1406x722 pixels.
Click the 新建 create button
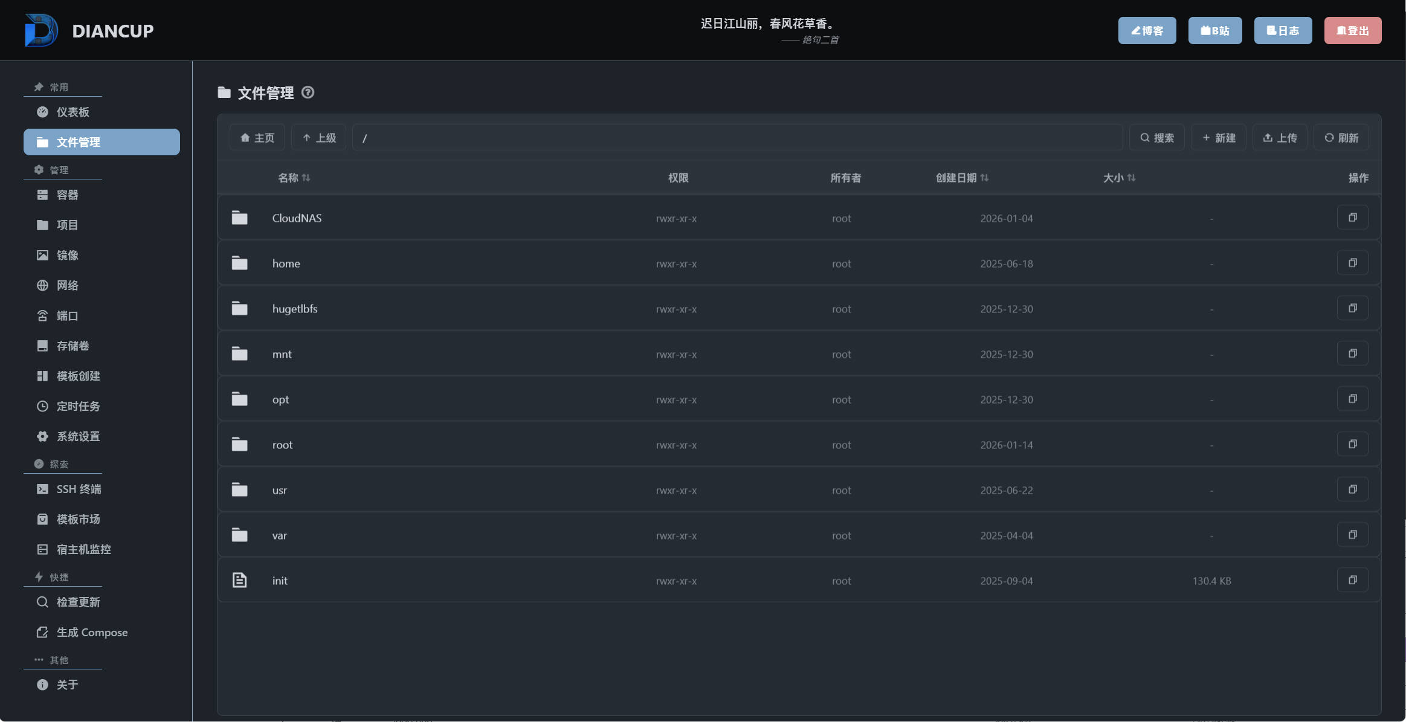(x=1218, y=138)
